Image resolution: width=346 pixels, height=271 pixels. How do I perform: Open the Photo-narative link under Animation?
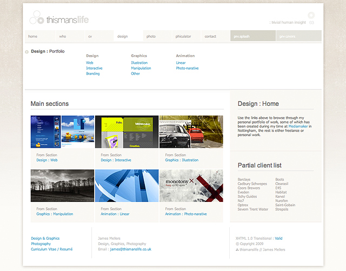click(188, 69)
